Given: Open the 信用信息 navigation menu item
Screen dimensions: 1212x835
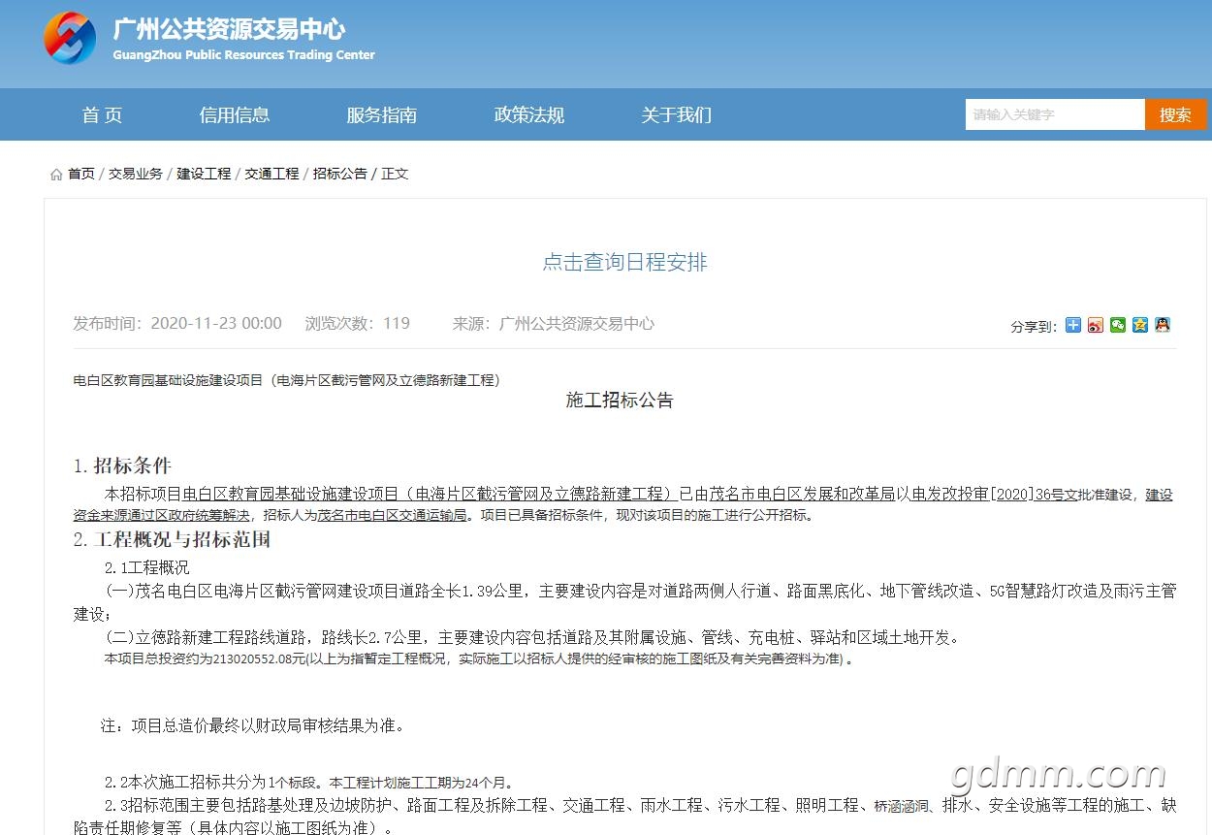Looking at the screenshot, I should [x=235, y=115].
